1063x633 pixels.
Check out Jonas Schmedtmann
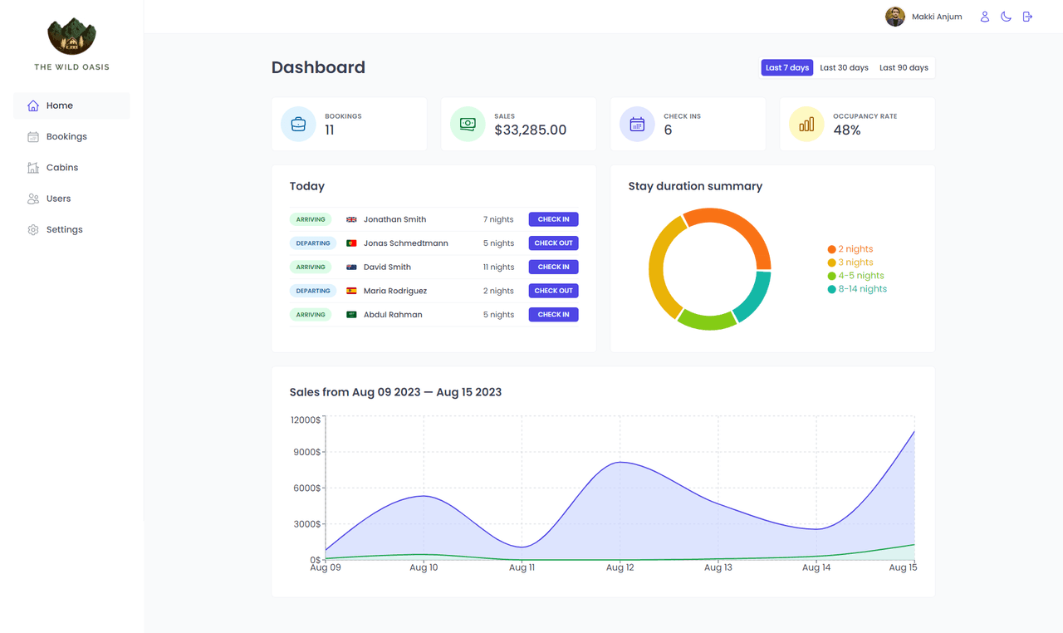coord(553,243)
